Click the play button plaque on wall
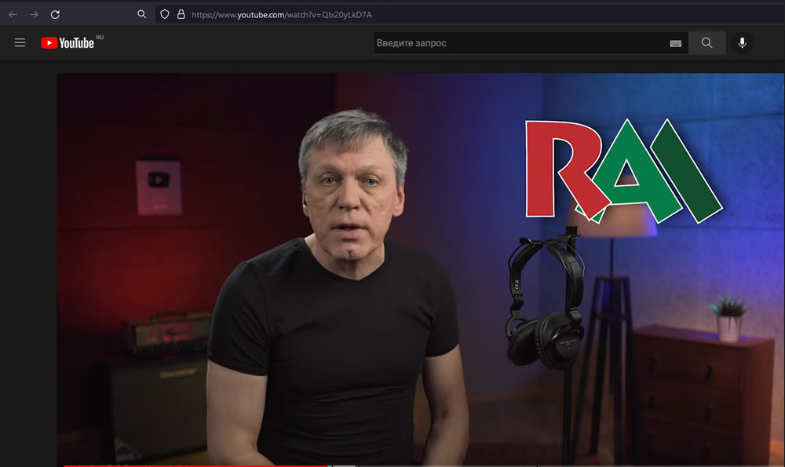This screenshot has height=467, width=785. click(x=159, y=187)
